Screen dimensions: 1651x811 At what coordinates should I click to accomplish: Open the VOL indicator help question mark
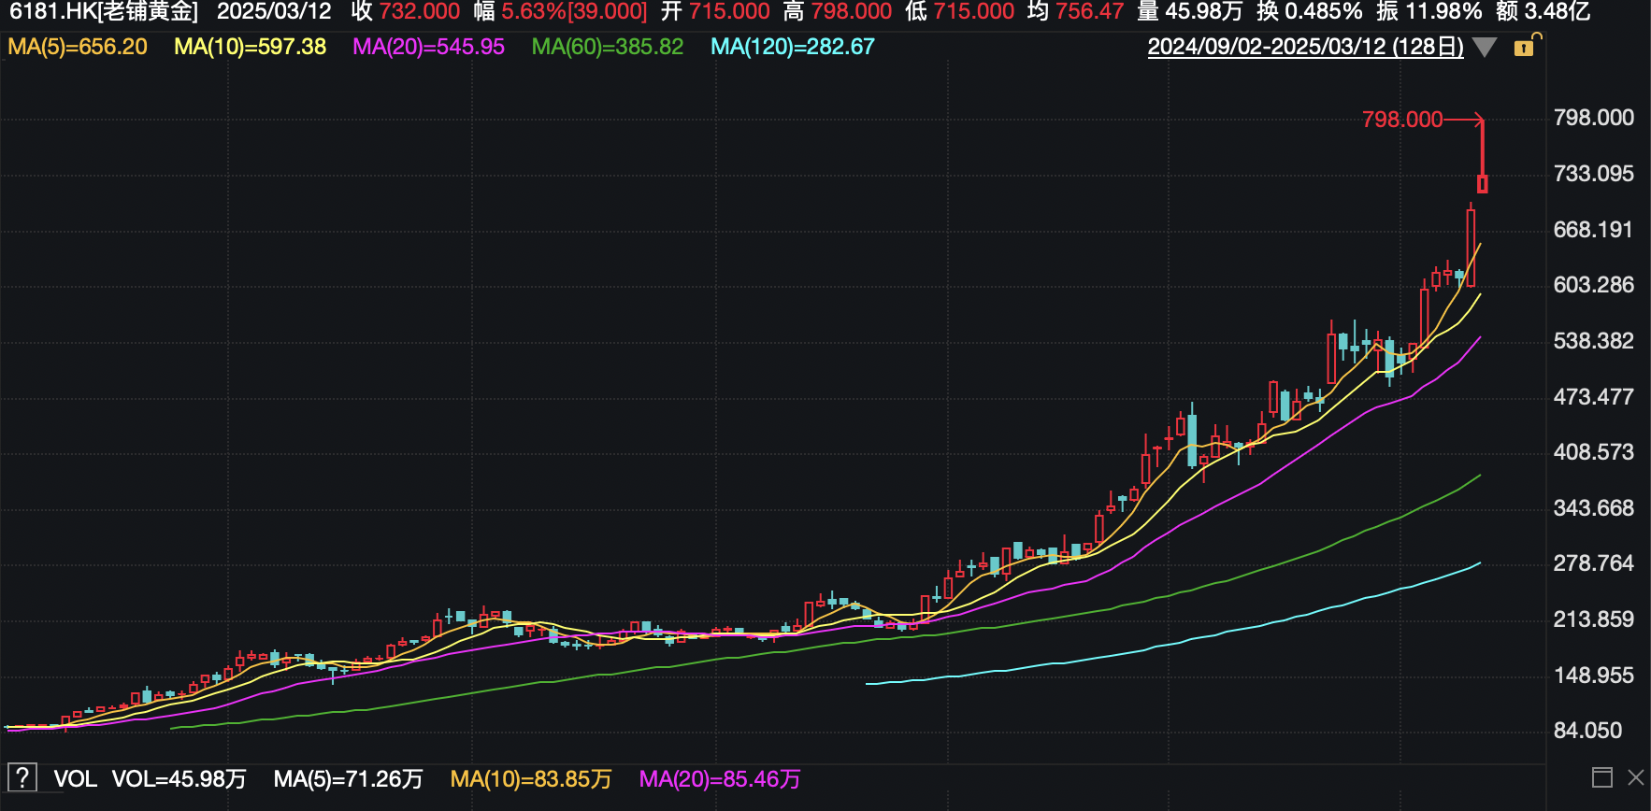[22, 777]
